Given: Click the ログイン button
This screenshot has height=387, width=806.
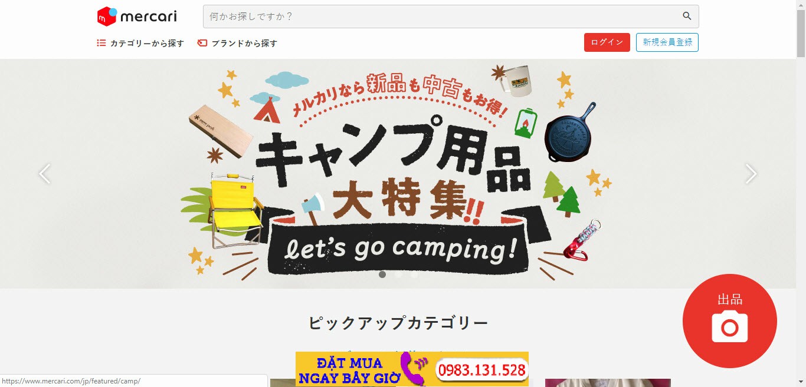Looking at the screenshot, I should [607, 42].
